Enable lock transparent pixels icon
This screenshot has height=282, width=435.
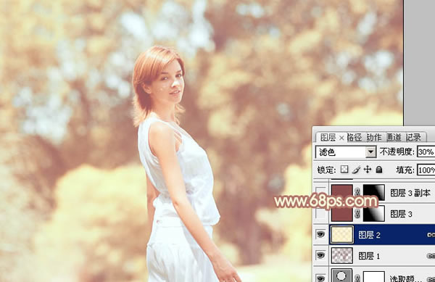coord(344,169)
